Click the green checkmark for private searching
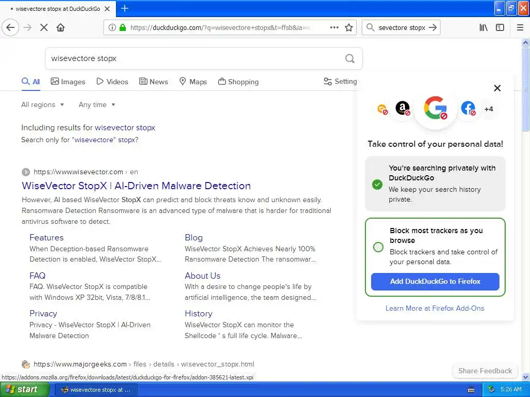 (377, 185)
